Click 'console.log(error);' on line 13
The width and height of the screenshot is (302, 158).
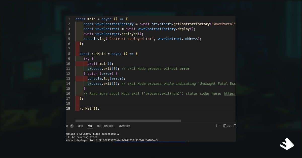tap(106, 78)
